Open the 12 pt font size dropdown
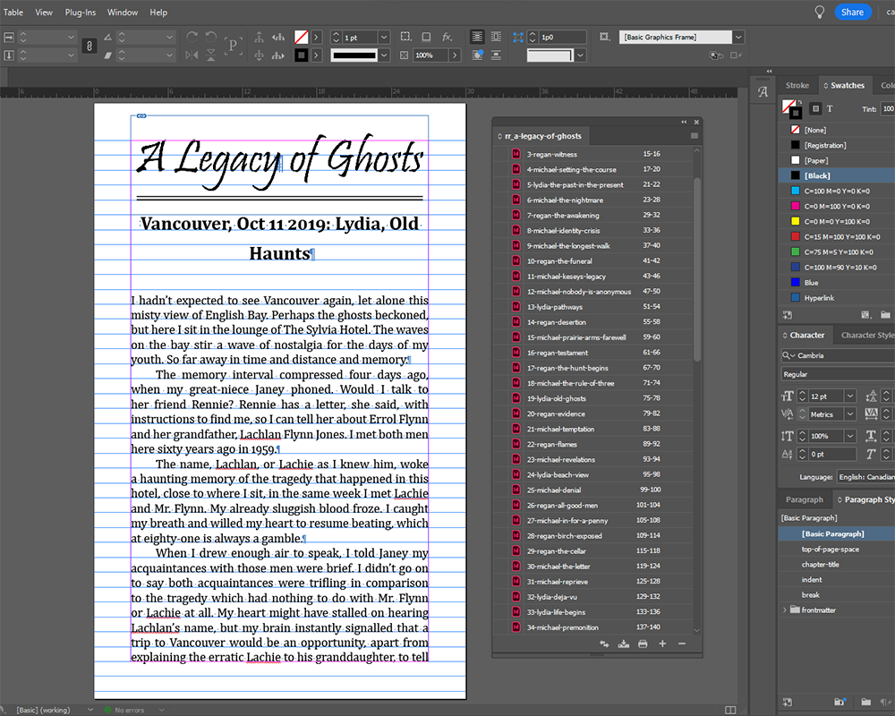This screenshot has width=895, height=716. pyautogui.click(x=850, y=396)
